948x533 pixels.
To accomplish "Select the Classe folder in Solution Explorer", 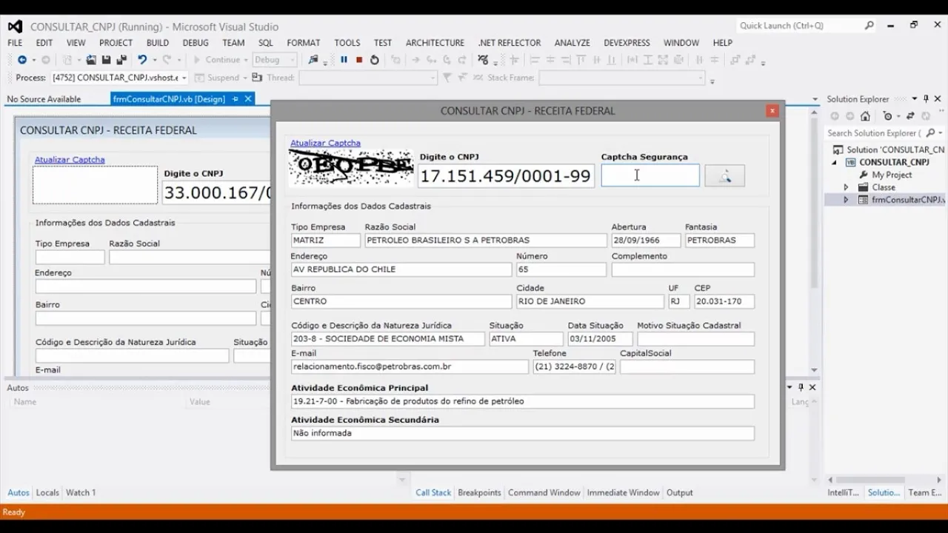I will click(884, 187).
